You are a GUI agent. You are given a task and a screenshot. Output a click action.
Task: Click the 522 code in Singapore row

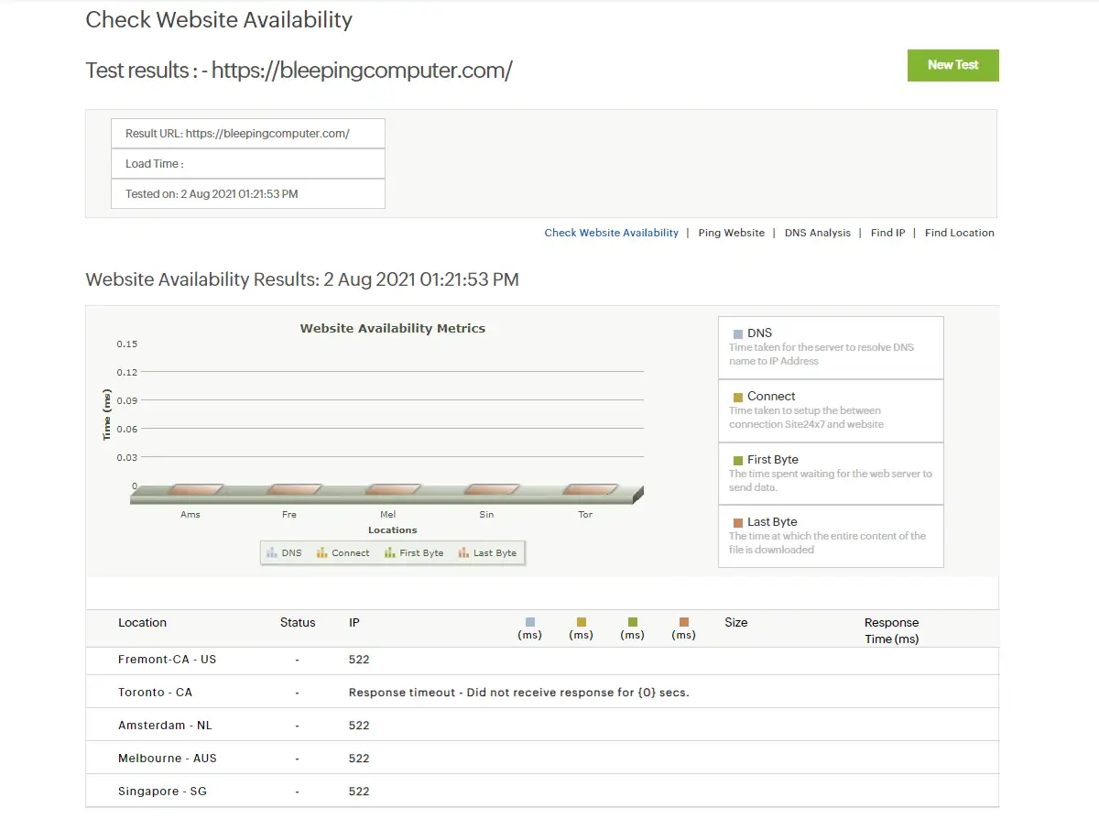point(359,792)
